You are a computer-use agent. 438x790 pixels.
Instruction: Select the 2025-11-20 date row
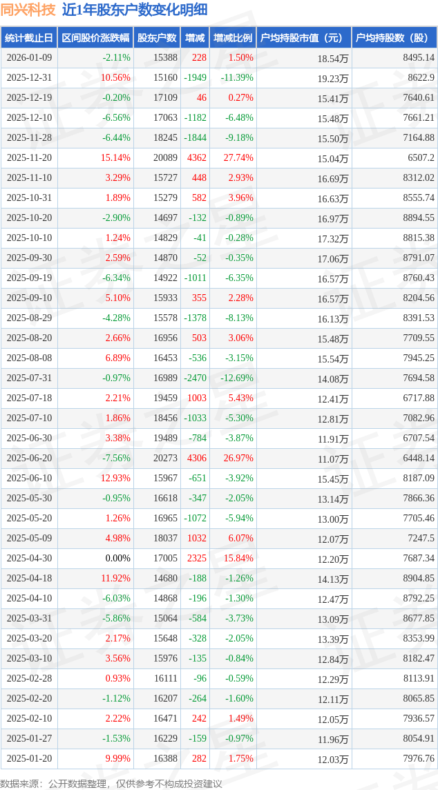[29, 158]
